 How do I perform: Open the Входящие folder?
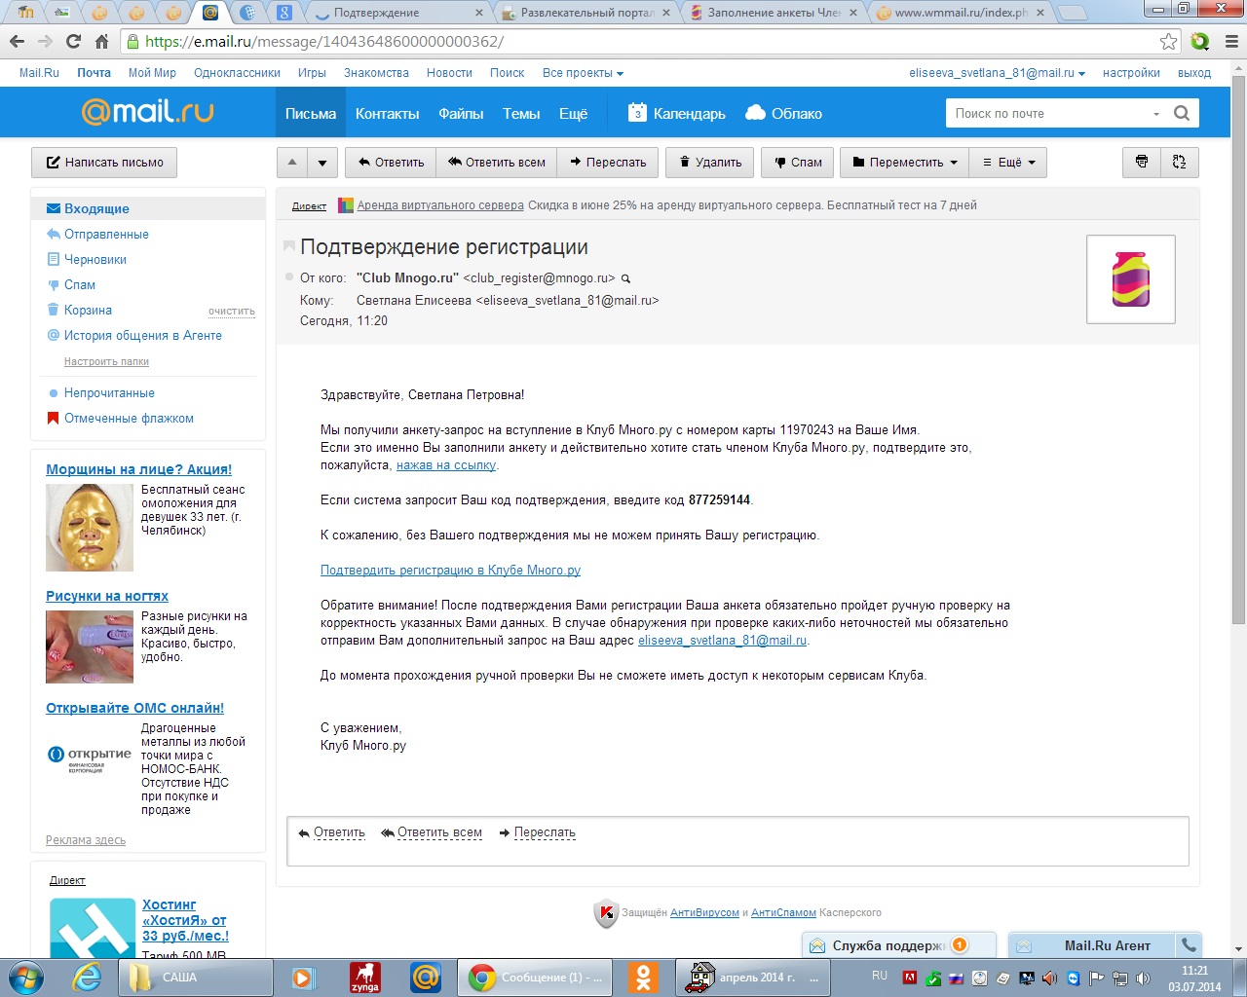tap(96, 208)
